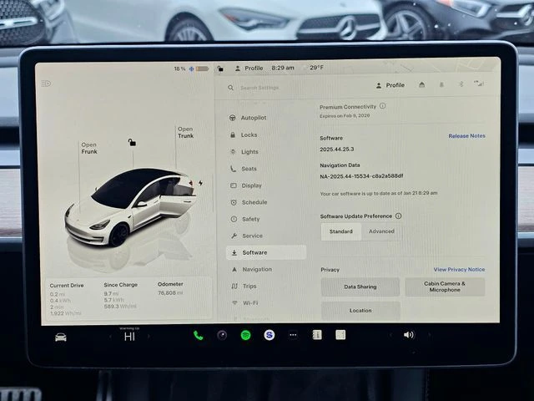Open the Profile dropdown in settings header
This screenshot has width=534, height=401.
[x=390, y=85]
